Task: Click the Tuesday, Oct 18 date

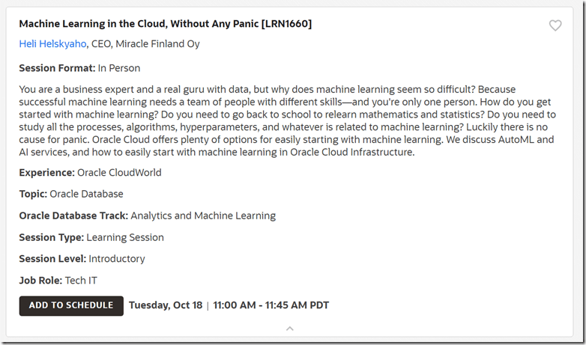Action: click(166, 305)
